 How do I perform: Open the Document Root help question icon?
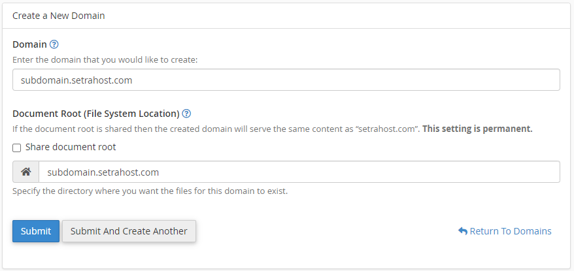[x=187, y=114]
